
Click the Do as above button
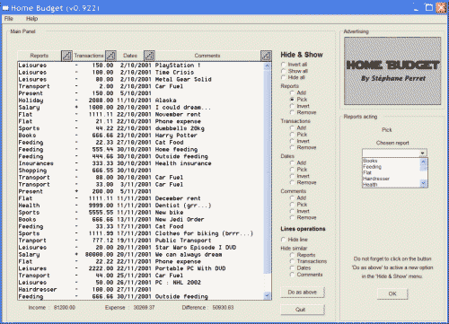(303, 292)
